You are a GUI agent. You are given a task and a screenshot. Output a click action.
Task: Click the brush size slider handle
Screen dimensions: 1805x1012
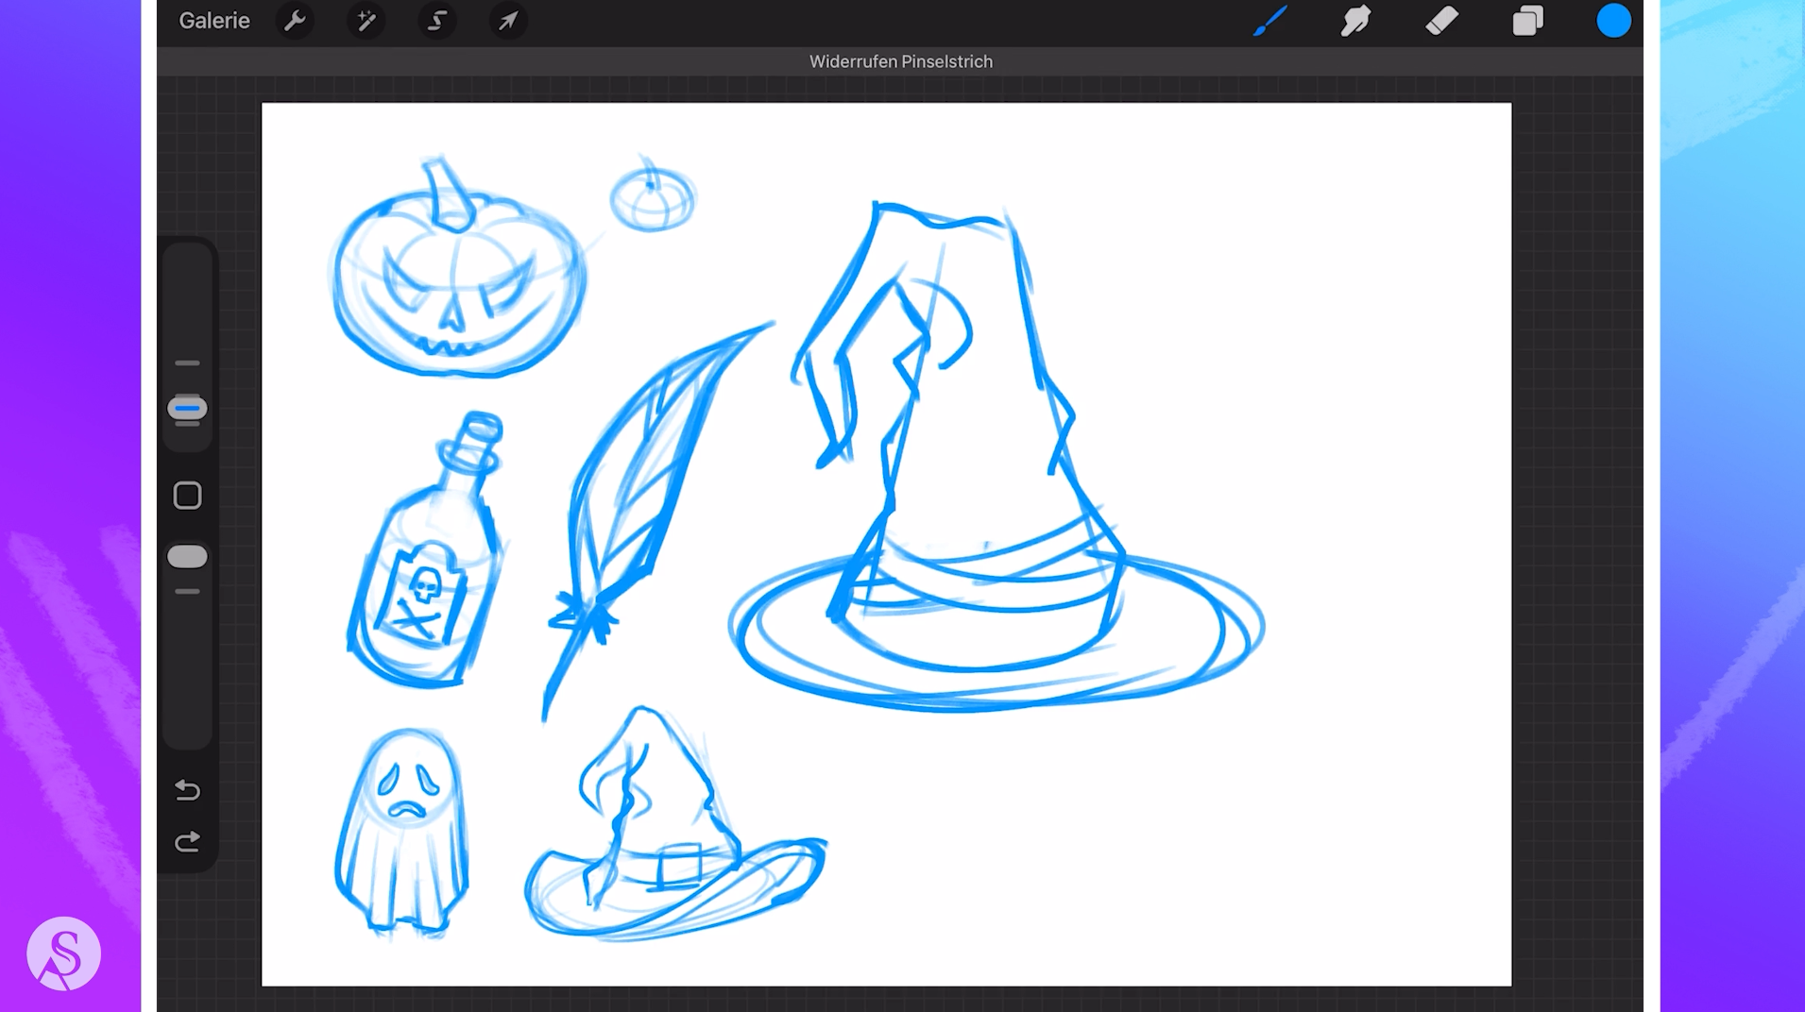[187, 409]
